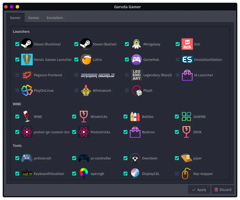Click the piper mousetrap icon
This screenshot has height=200, width=240.
tap(186, 158)
